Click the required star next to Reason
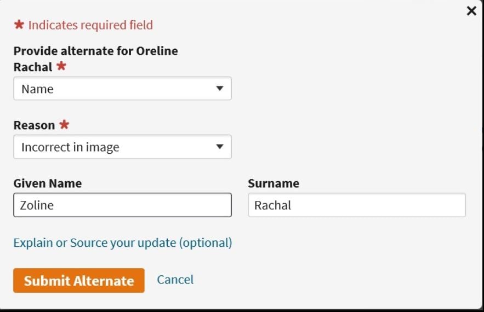Viewport: 484px width, 312px height. point(64,124)
